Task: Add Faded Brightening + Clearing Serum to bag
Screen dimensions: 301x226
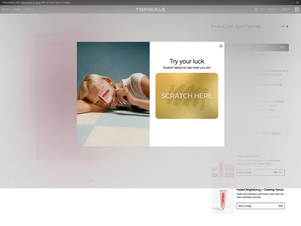Action: pyautogui.click(x=260, y=206)
